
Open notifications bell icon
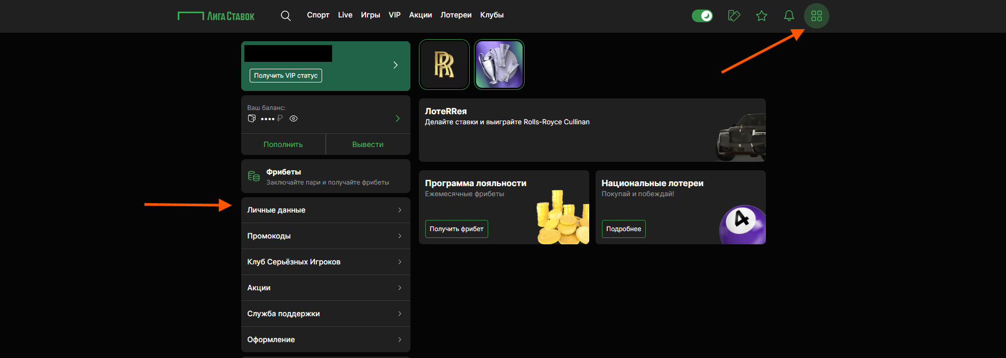coord(789,16)
